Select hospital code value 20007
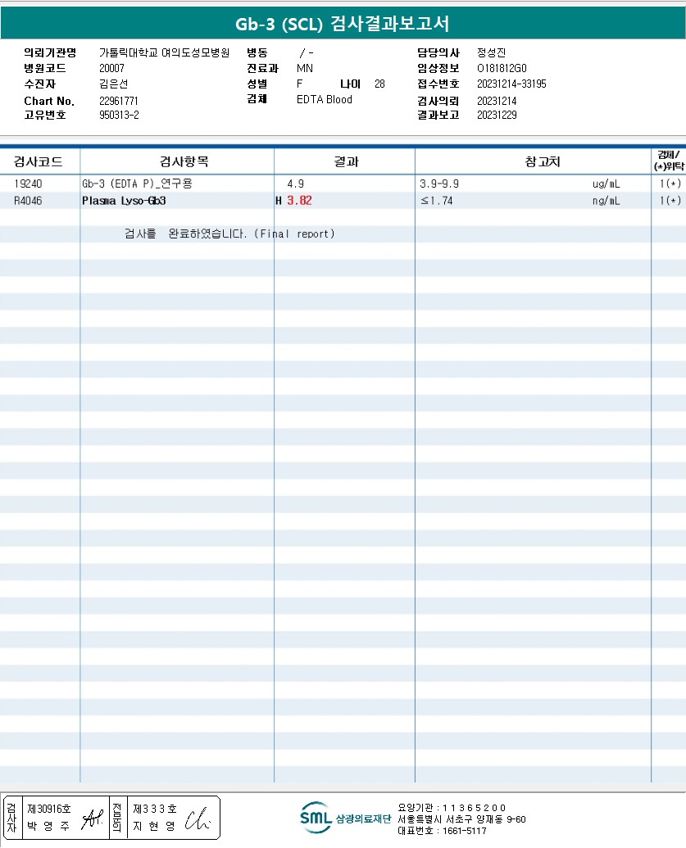The image size is (686, 848). (x=111, y=68)
